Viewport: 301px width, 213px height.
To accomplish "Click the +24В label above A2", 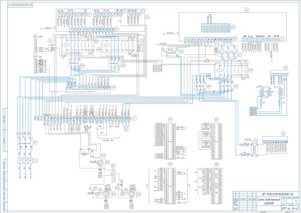I will [85, 11].
